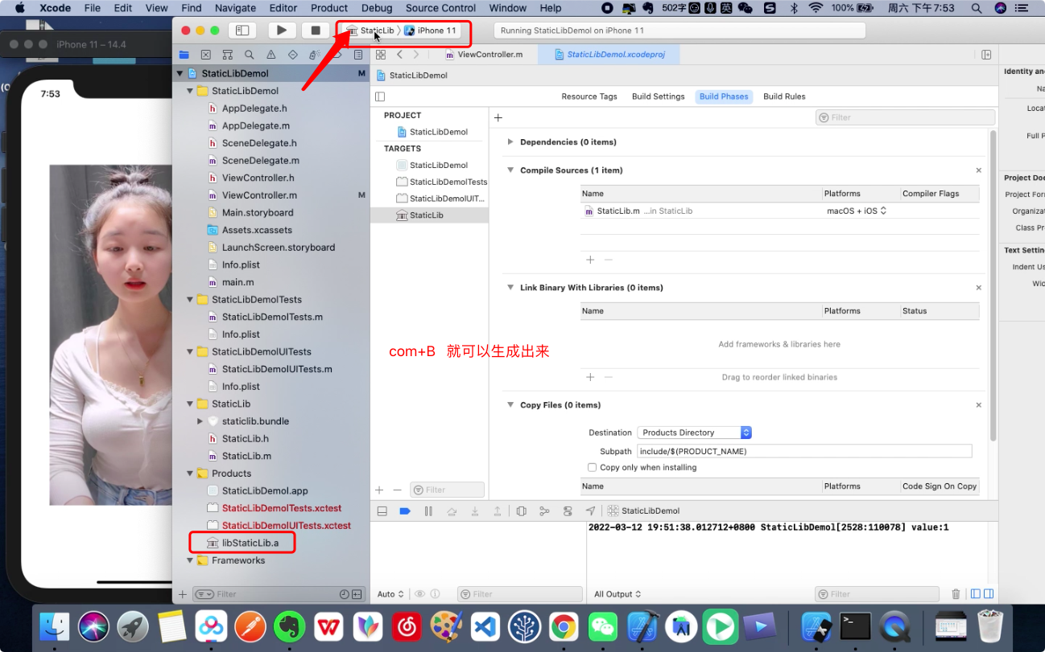
Task: Open the Find navigator magnifier icon
Action: click(x=250, y=55)
